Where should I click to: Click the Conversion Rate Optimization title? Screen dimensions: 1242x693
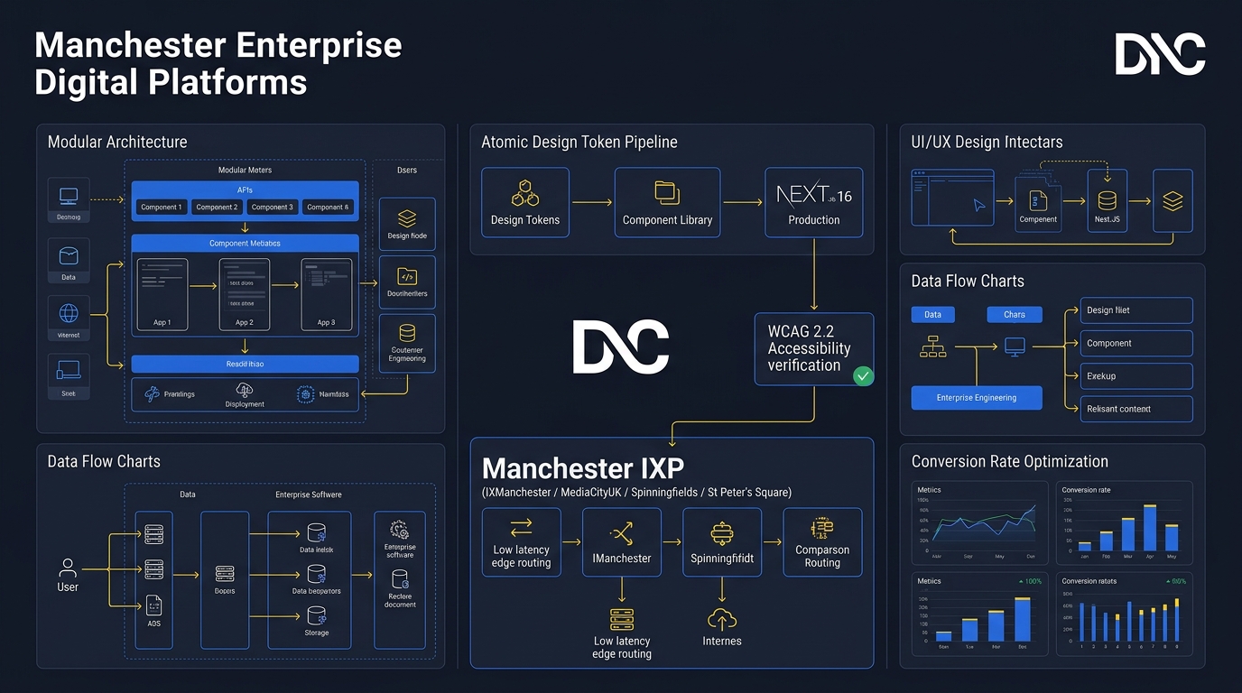[x=1010, y=461]
